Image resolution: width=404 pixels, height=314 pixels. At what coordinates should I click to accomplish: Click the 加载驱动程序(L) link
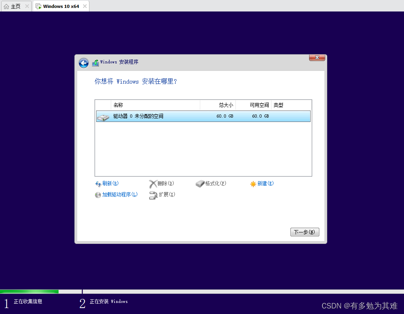(120, 195)
